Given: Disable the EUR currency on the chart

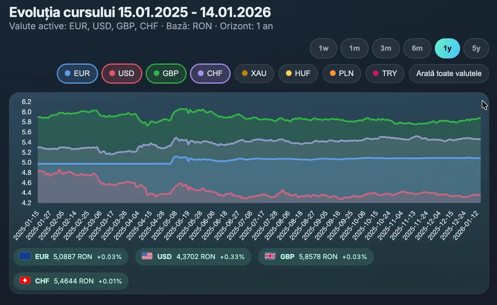Looking at the screenshot, I should click(77, 74).
